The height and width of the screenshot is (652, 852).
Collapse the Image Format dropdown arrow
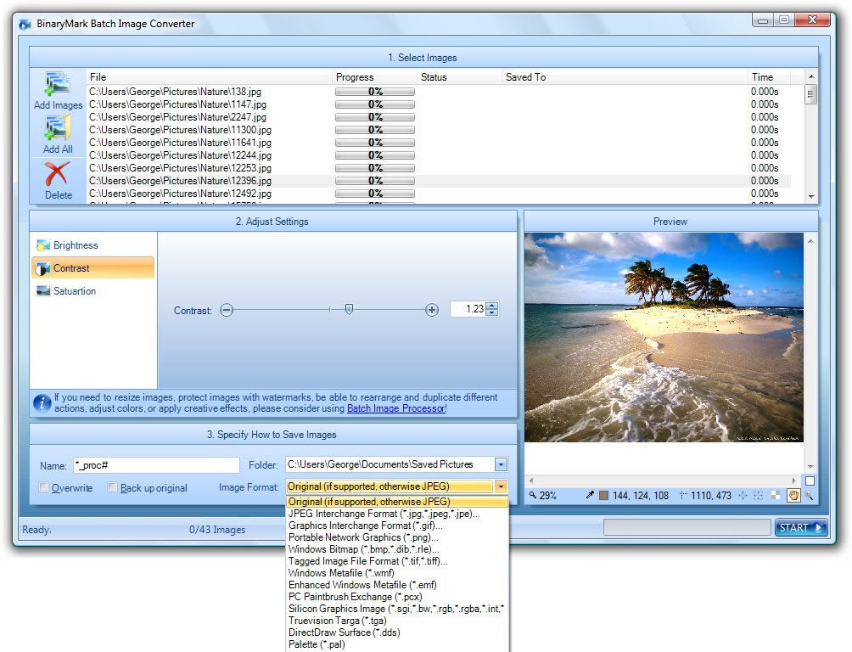click(x=501, y=487)
